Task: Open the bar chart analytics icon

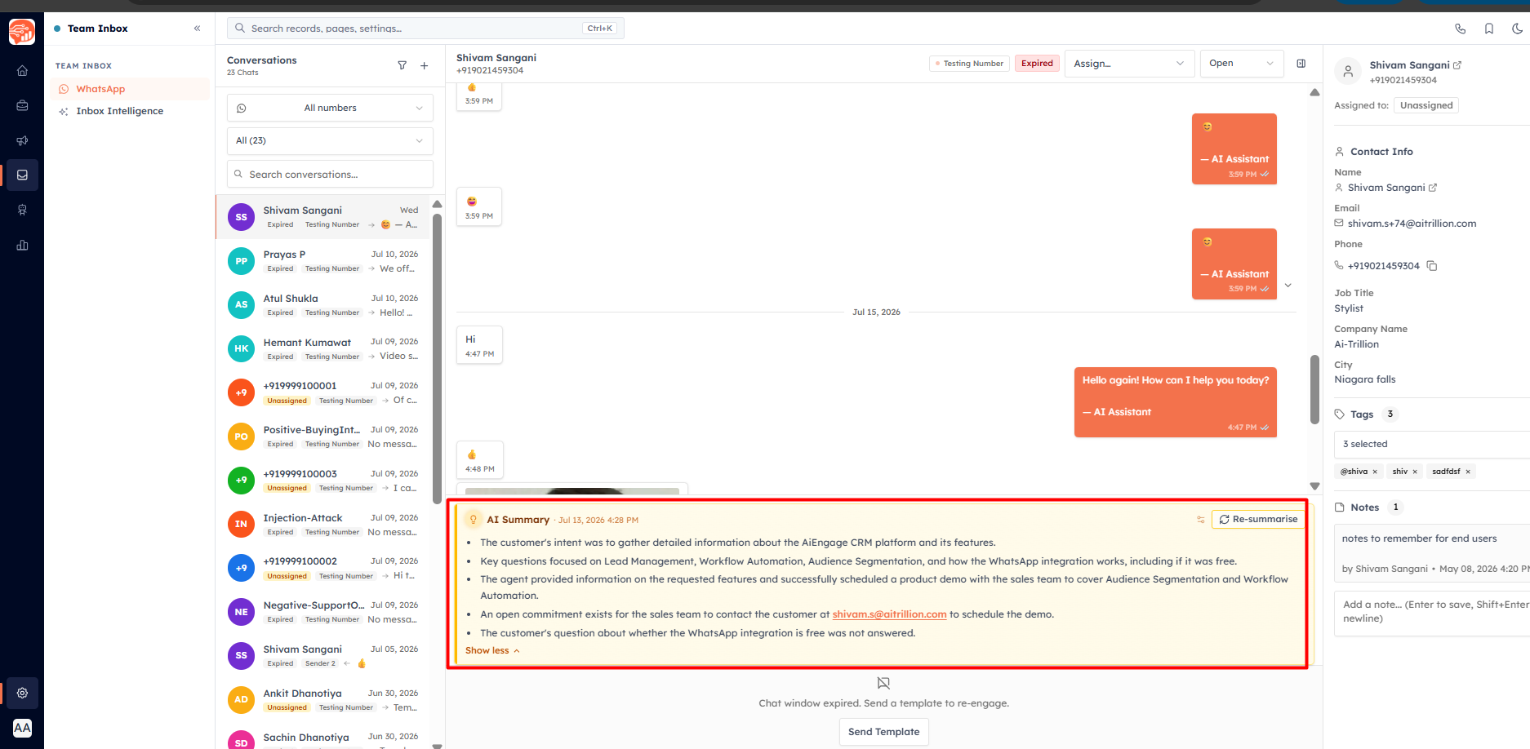Action: click(22, 245)
